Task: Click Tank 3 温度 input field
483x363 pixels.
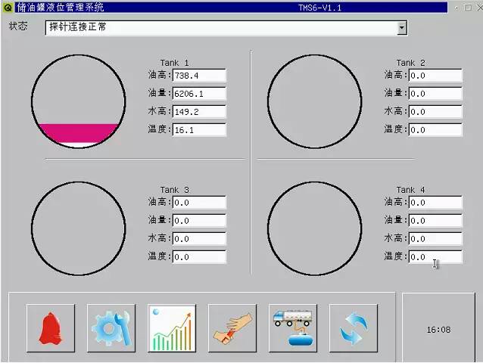Action: (x=199, y=257)
